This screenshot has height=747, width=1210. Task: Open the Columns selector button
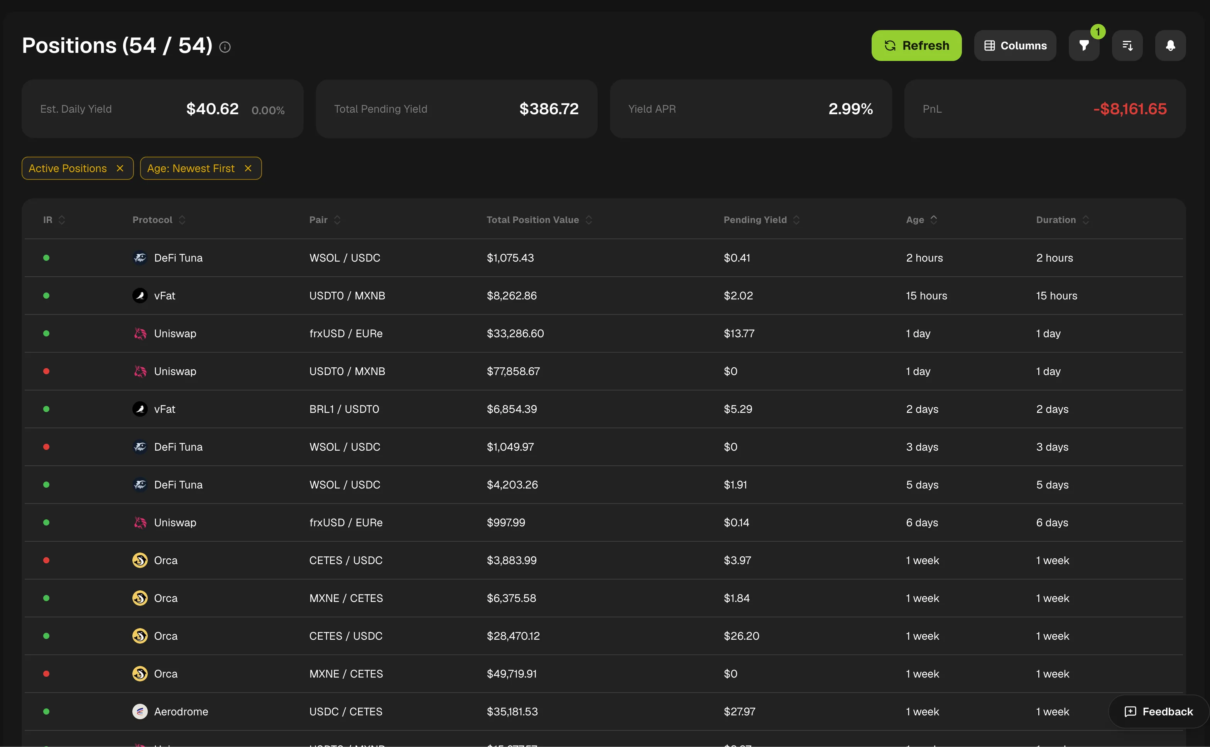1015,46
